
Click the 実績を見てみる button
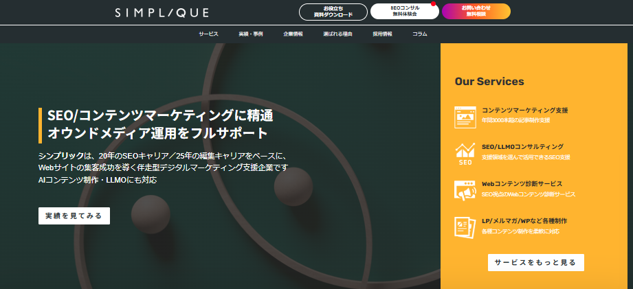(74, 216)
